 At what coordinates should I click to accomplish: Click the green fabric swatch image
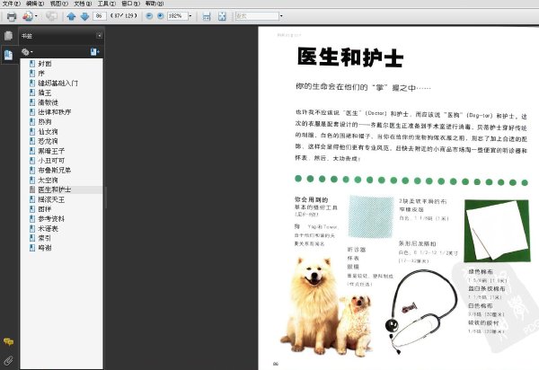click(497, 231)
